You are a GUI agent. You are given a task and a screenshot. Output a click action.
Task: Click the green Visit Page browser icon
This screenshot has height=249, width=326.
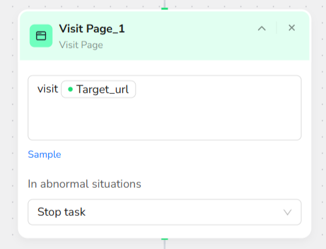[x=41, y=36]
